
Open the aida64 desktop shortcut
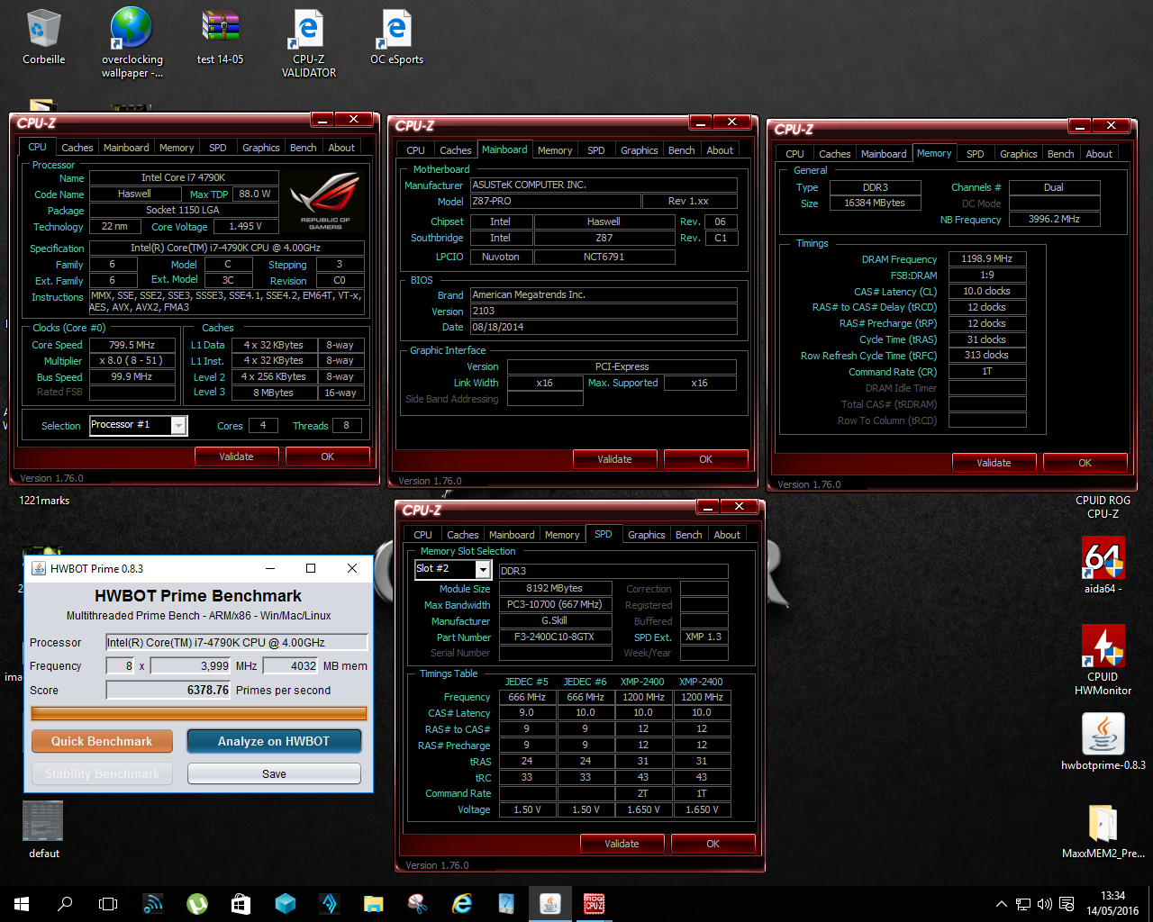(1103, 565)
